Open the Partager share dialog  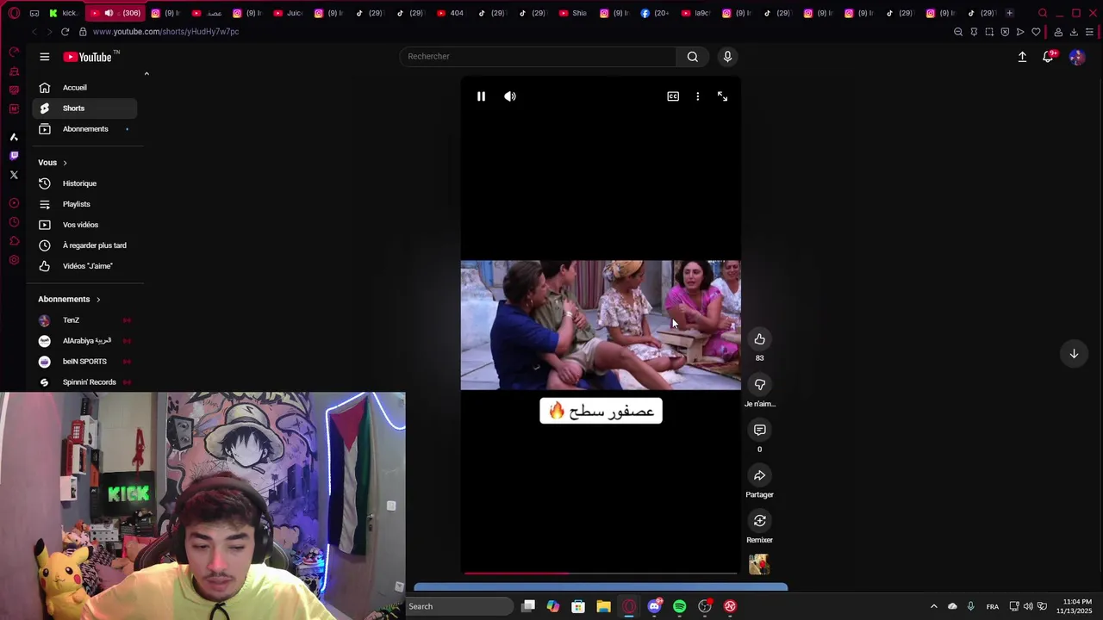pyautogui.click(x=759, y=475)
